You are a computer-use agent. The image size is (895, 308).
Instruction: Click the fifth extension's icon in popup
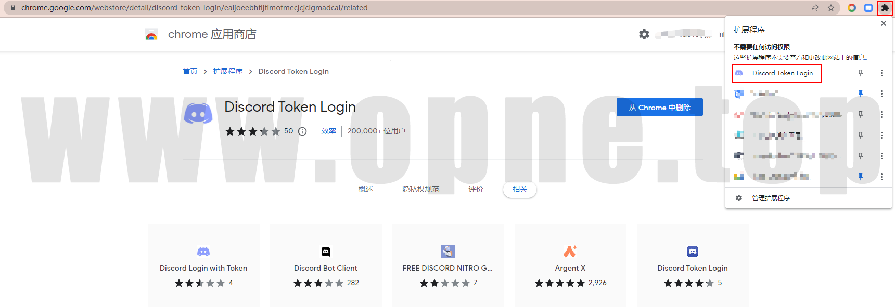(739, 156)
